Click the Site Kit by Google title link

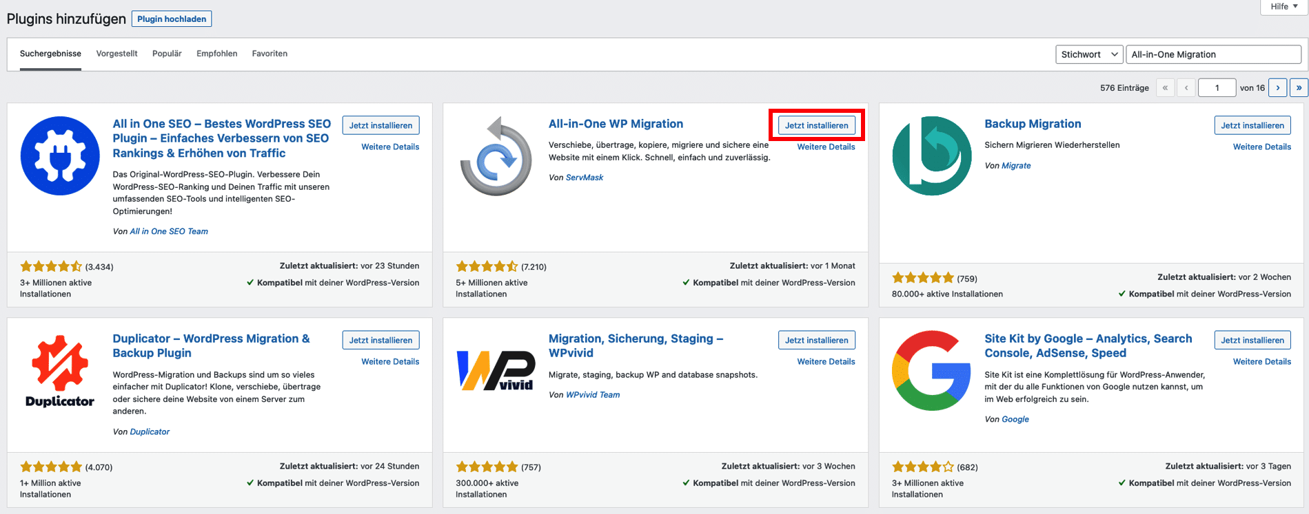(1088, 345)
